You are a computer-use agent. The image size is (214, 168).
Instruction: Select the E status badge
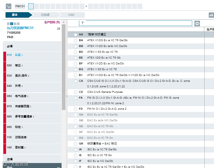pyautogui.click(x=15, y=24)
